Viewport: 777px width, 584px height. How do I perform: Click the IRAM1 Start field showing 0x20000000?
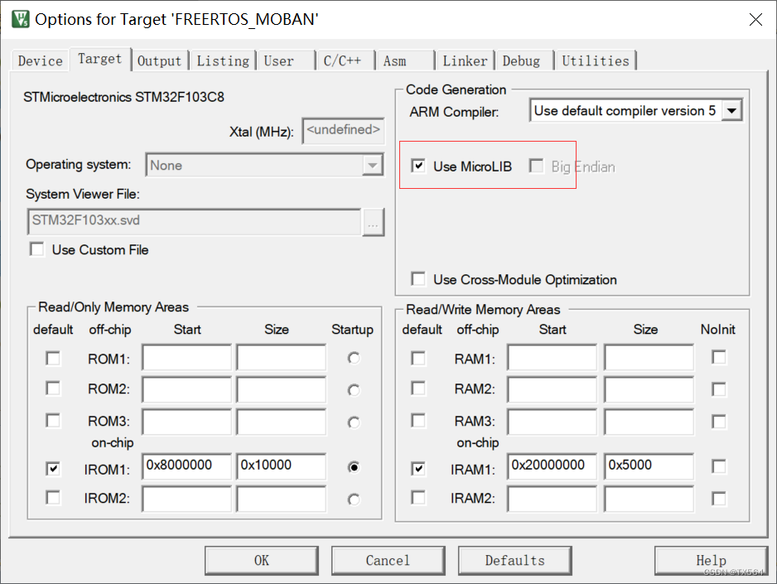coord(552,466)
